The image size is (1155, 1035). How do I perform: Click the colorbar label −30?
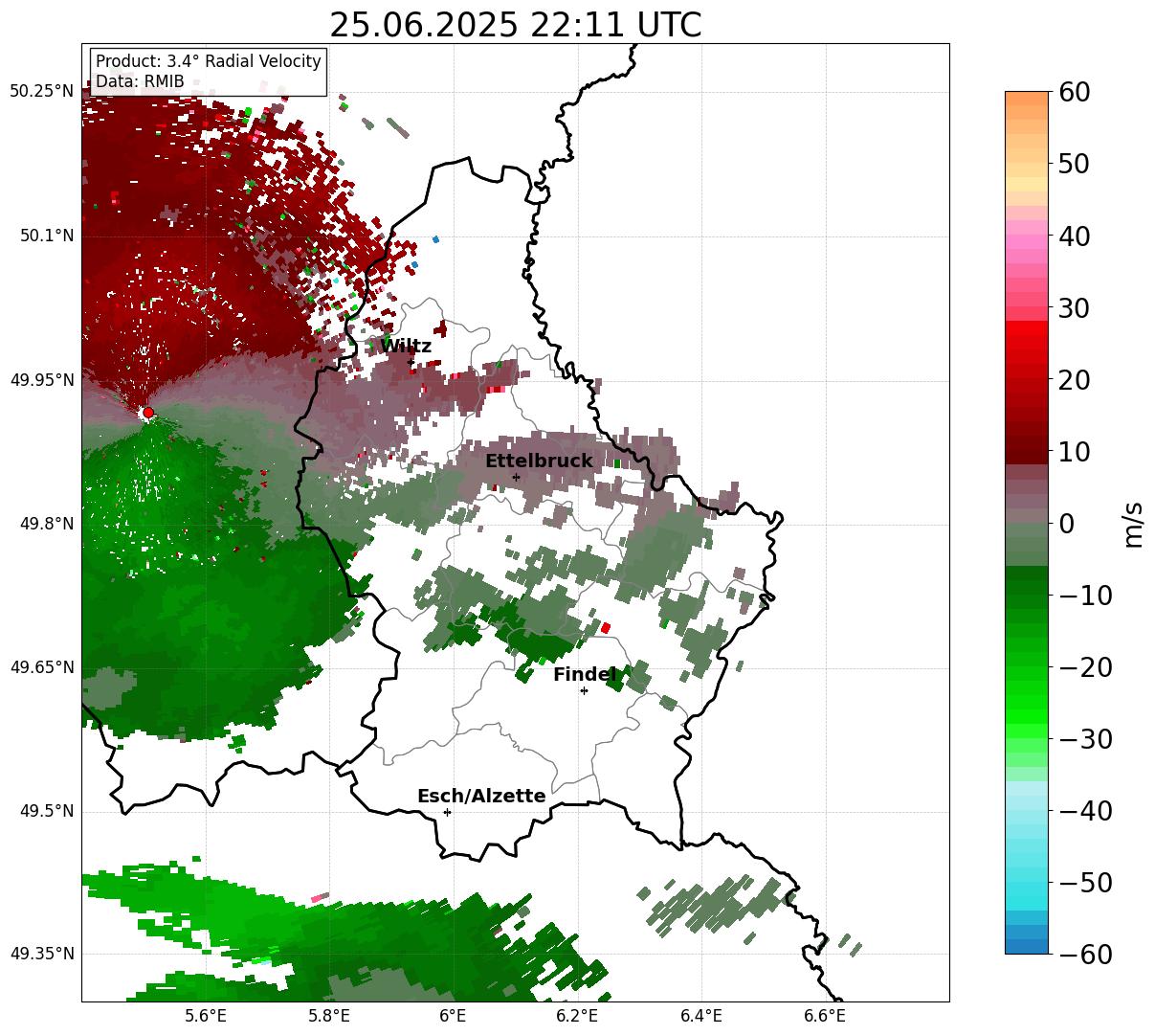pos(1086,739)
